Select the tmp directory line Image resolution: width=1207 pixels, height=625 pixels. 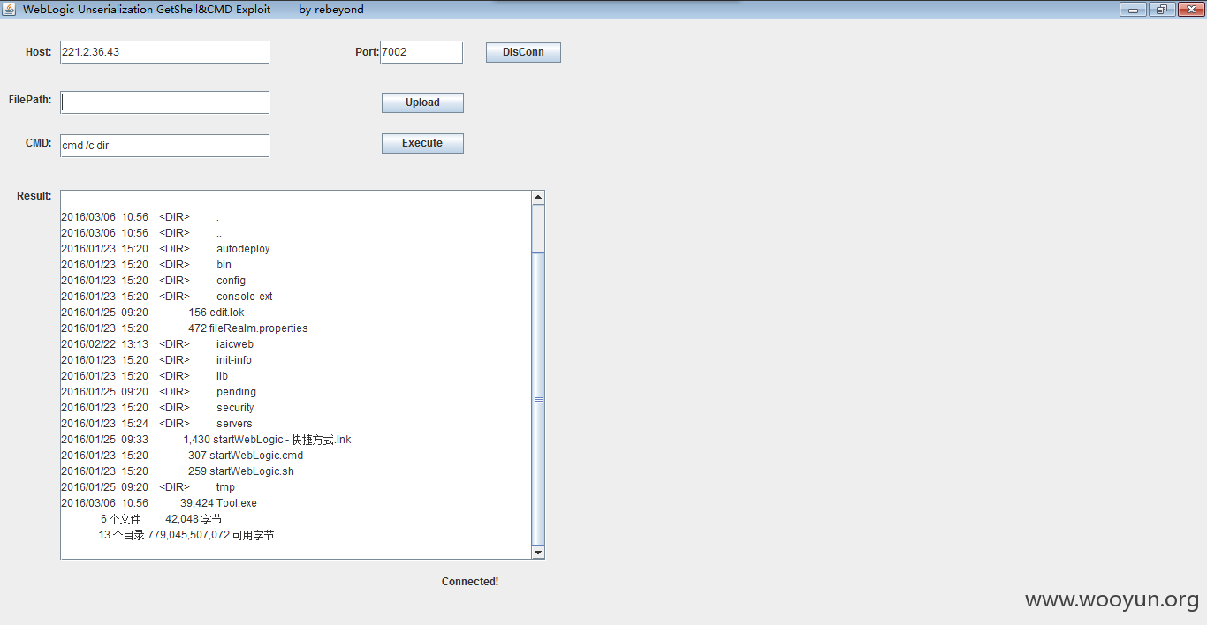click(x=148, y=487)
